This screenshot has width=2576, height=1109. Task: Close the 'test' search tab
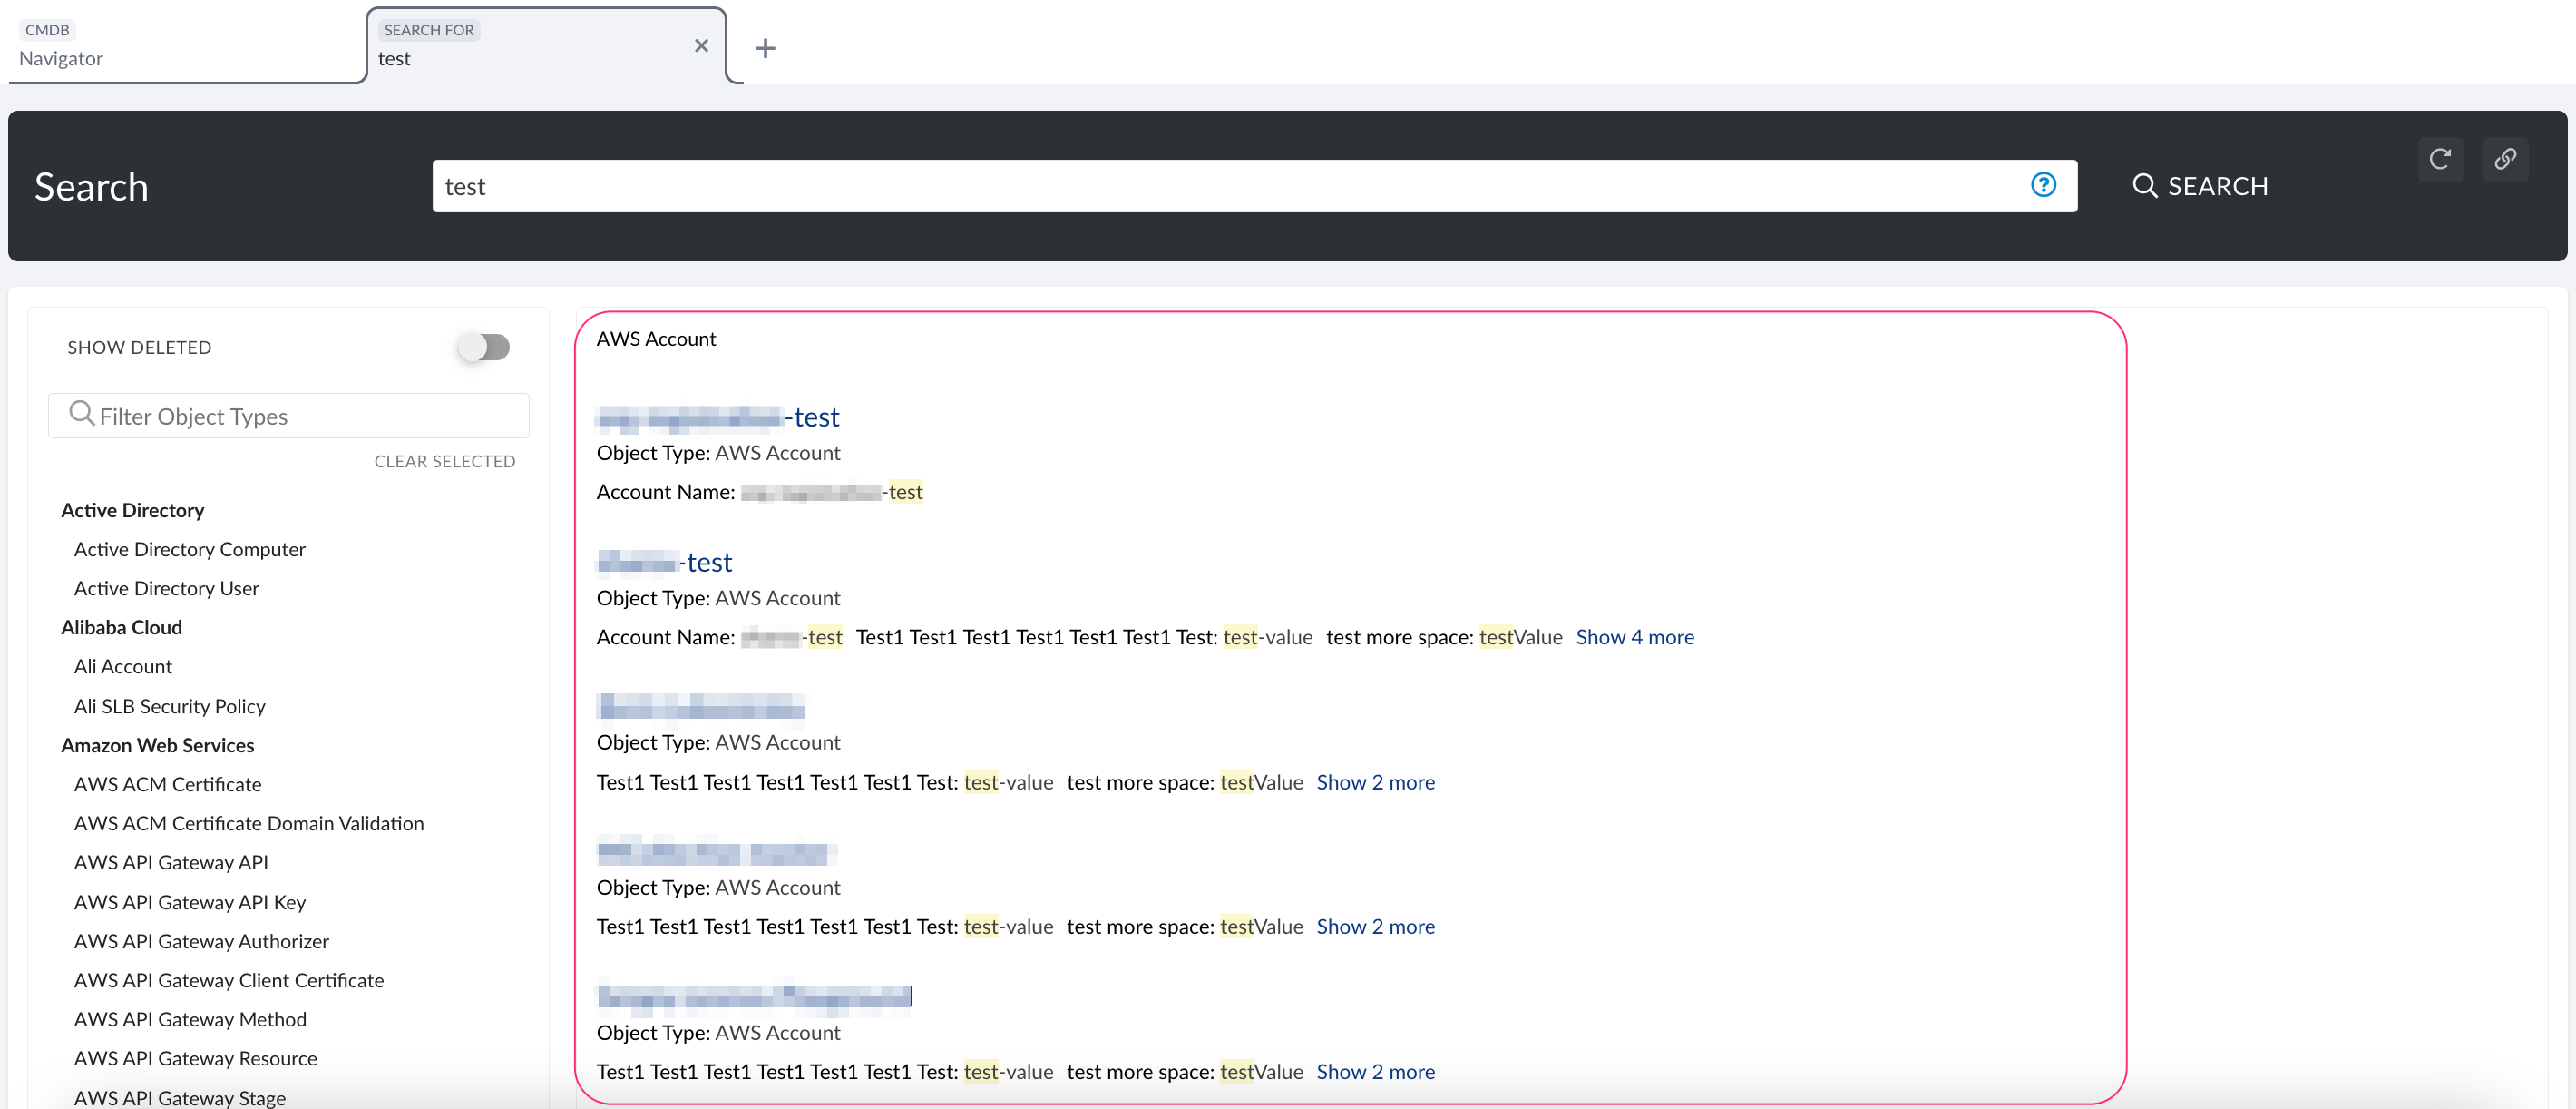tap(701, 46)
